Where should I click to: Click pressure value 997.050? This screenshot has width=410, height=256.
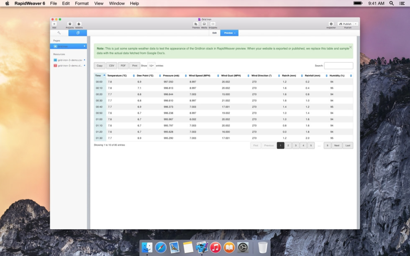(x=168, y=82)
